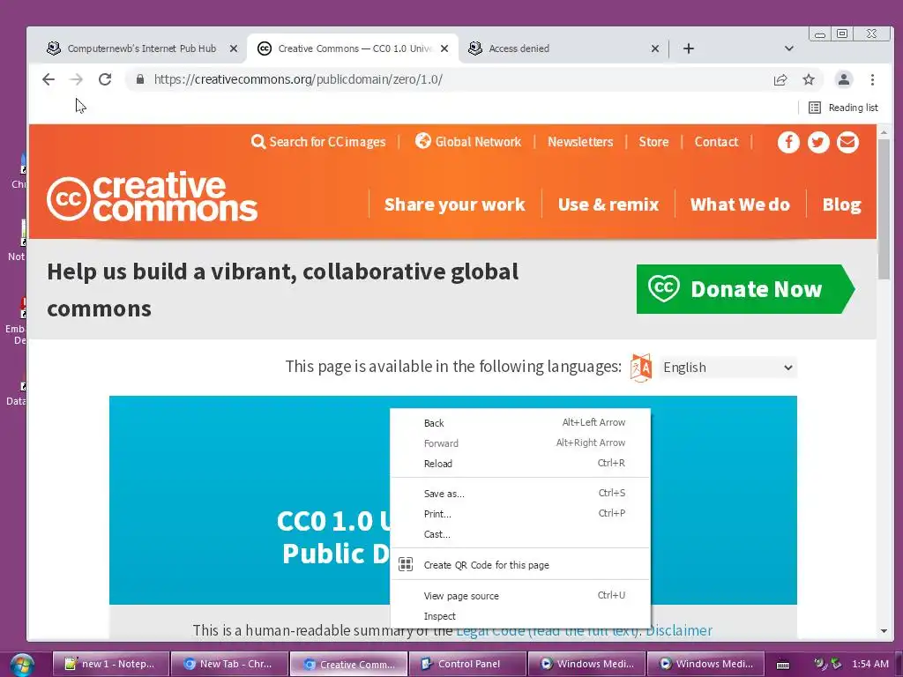Viewport: 903px width, 677px height.
Task: Click the Global Network globe icon
Action: coord(422,140)
